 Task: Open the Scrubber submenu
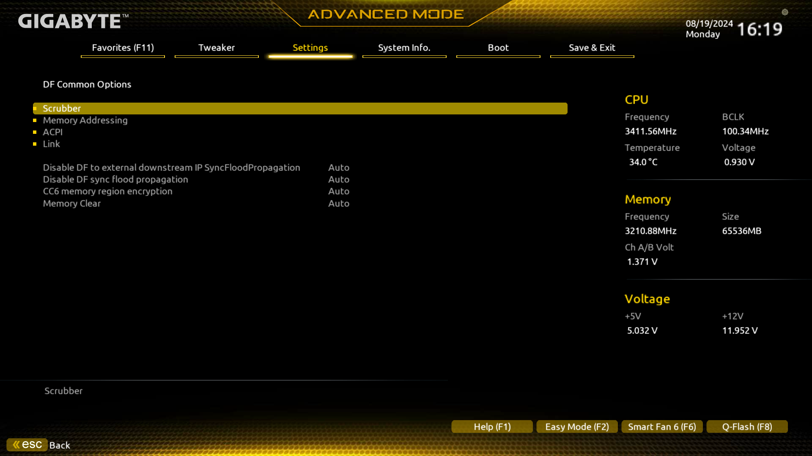[62, 109]
